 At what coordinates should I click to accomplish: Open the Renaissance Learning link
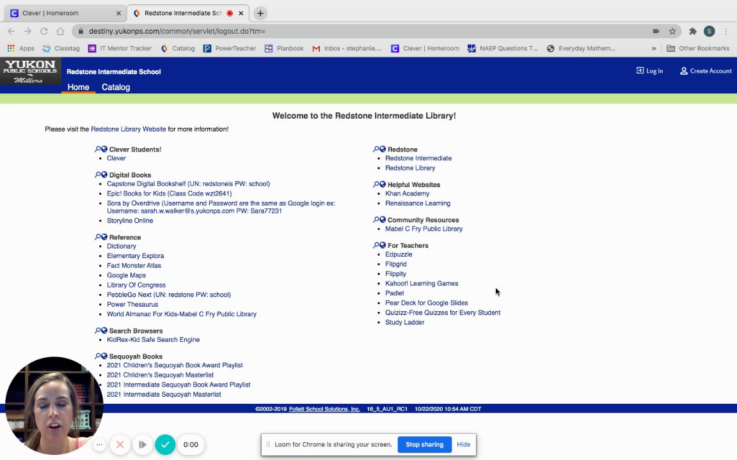pyautogui.click(x=418, y=203)
